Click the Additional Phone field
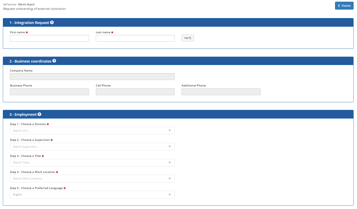This screenshot has width=357, height=209. (221, 92)
